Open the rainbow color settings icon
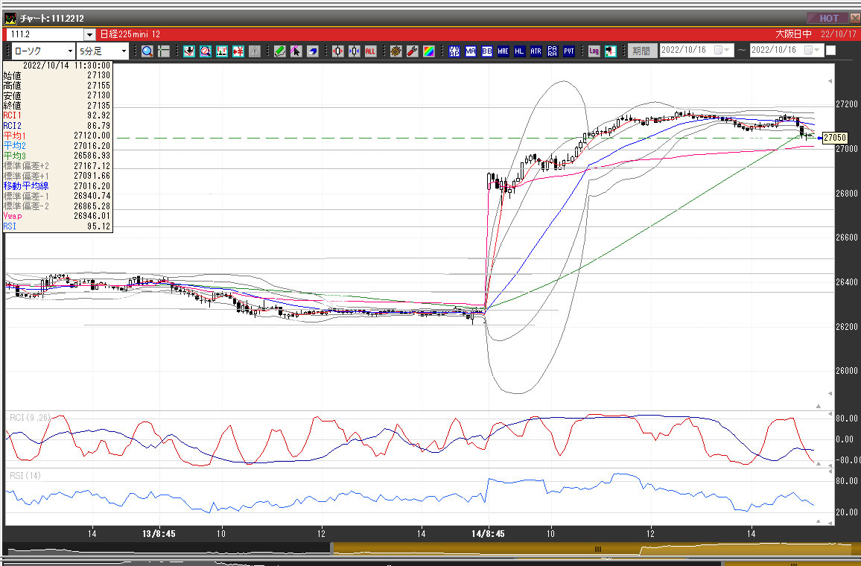 (429, 51)
